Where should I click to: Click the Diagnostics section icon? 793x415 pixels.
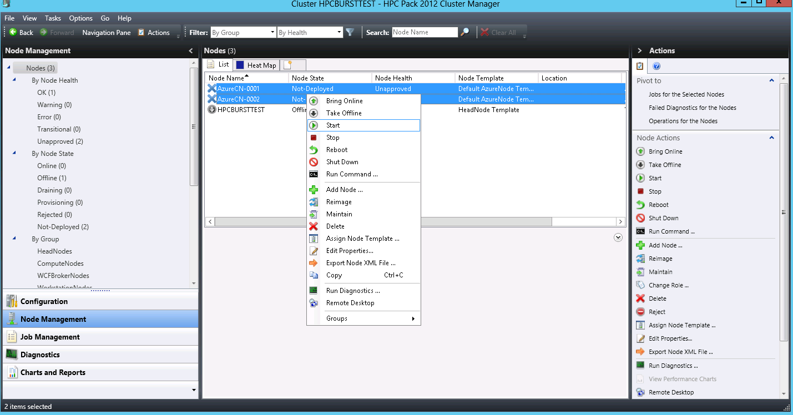[11, 355]
